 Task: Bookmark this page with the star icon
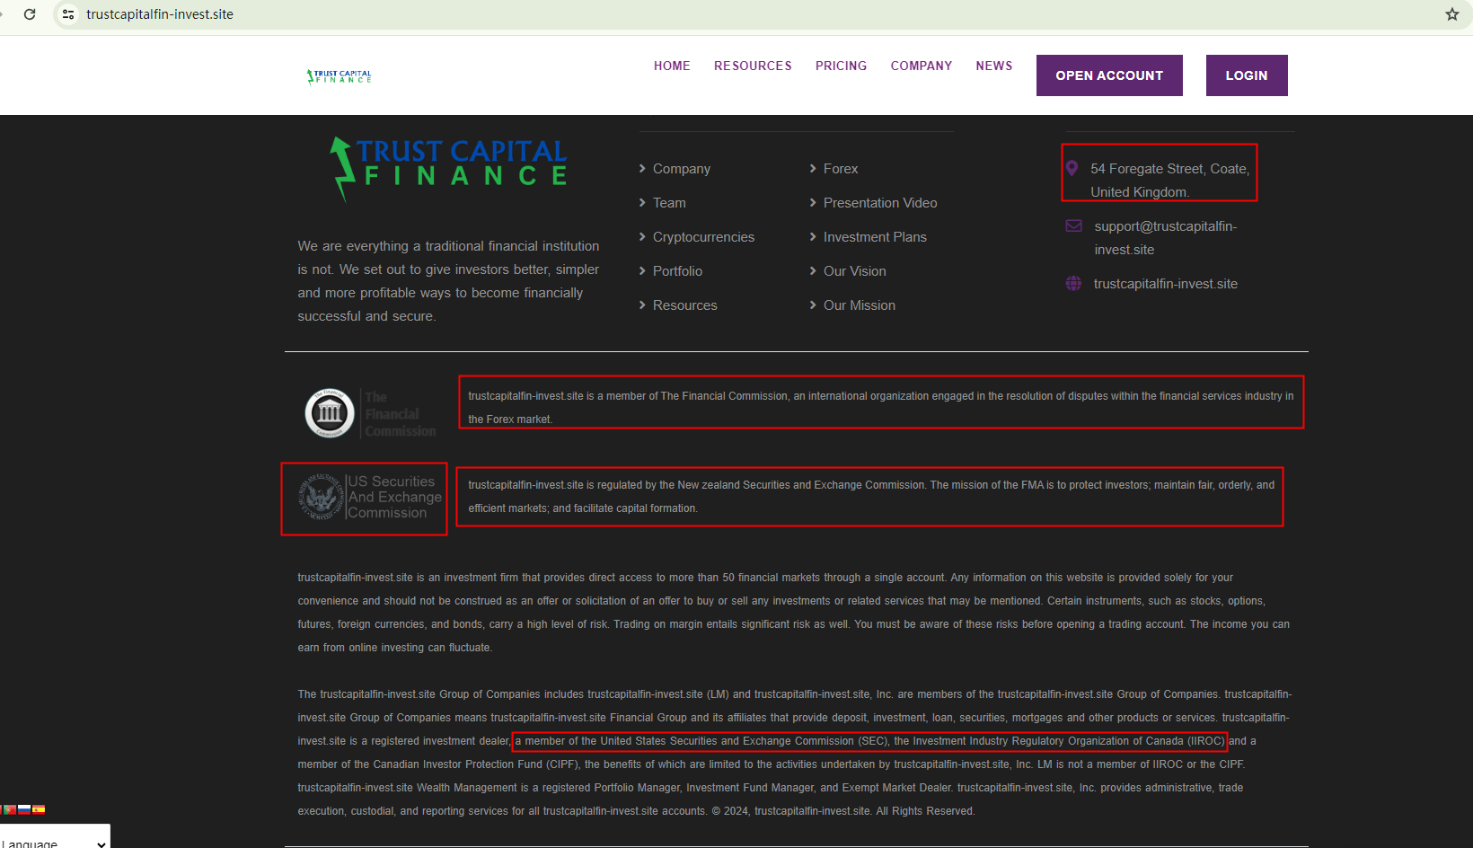[x=1451, y=14]
